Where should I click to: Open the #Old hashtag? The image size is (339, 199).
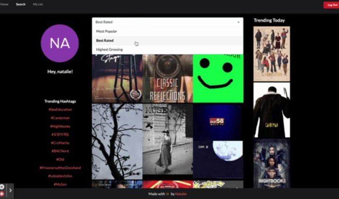[60, 159]
